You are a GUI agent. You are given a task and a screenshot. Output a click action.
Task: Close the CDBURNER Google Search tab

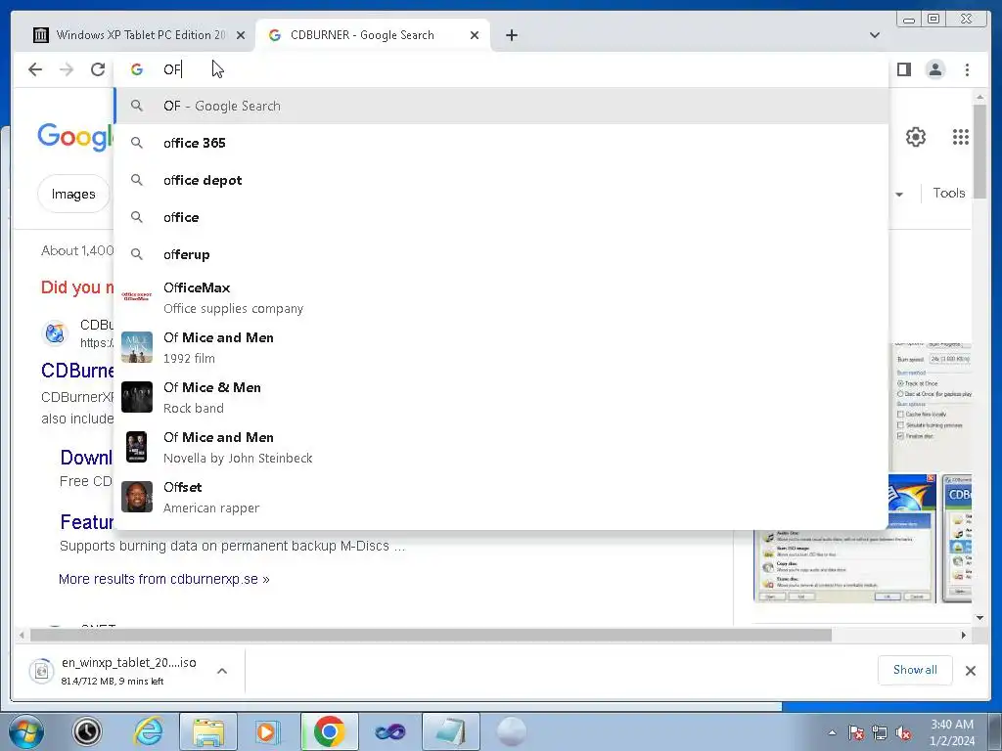[475, 36]
